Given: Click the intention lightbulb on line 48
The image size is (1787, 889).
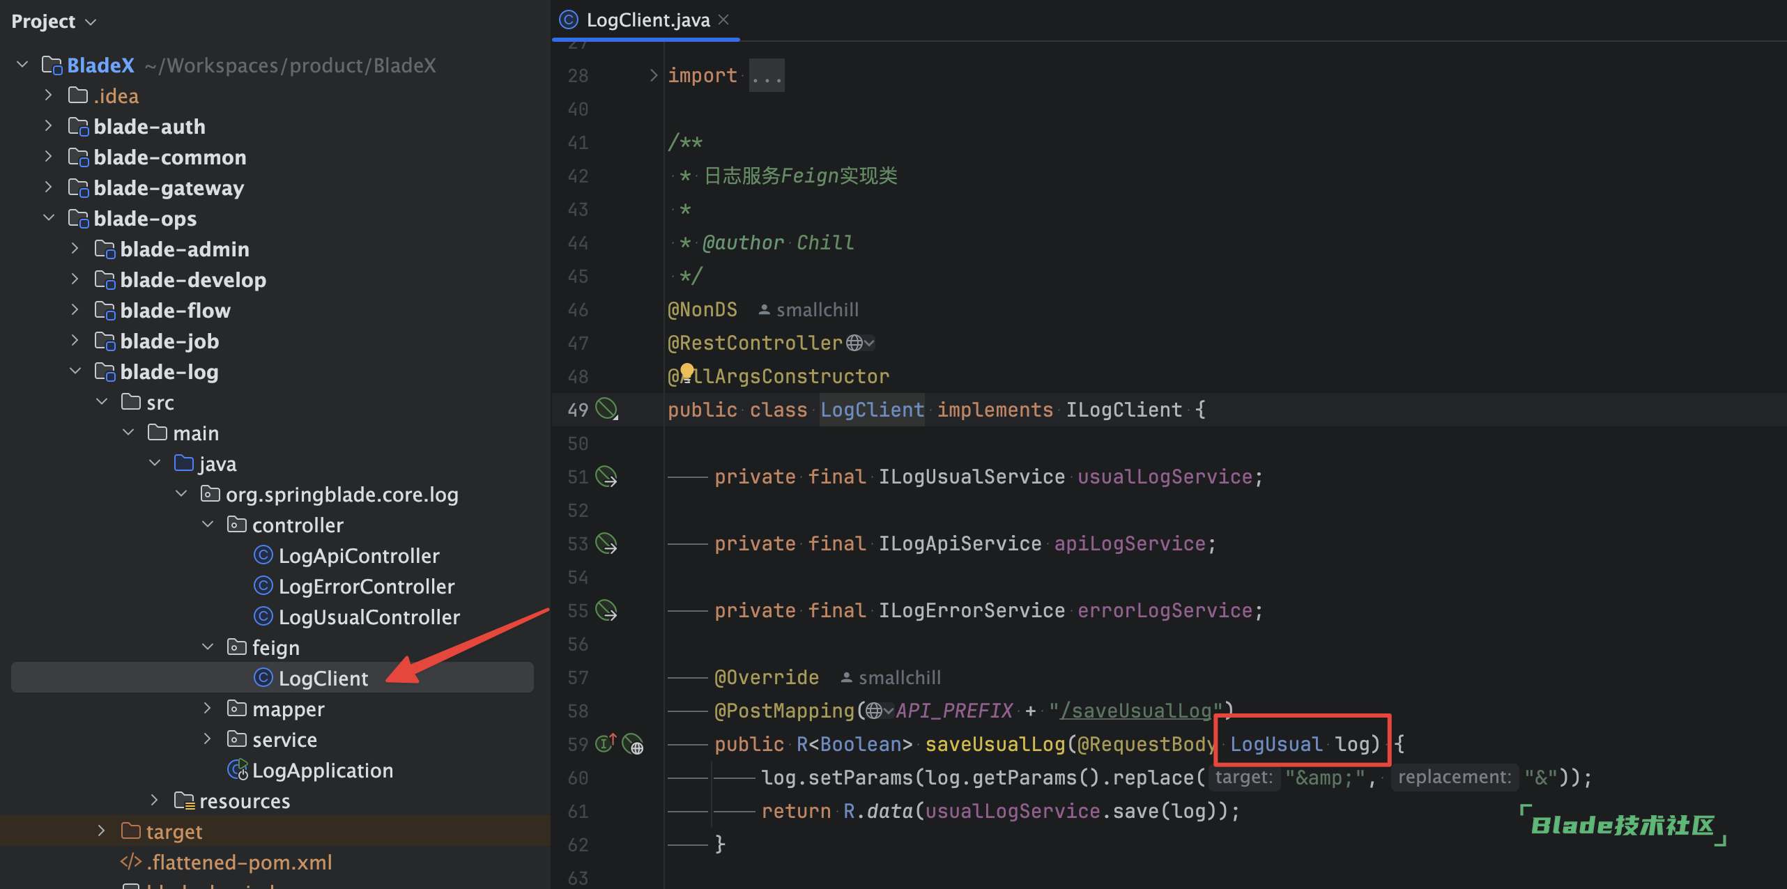Looking at the screenshot, I should pyautogui.click(x=687, y=372).
